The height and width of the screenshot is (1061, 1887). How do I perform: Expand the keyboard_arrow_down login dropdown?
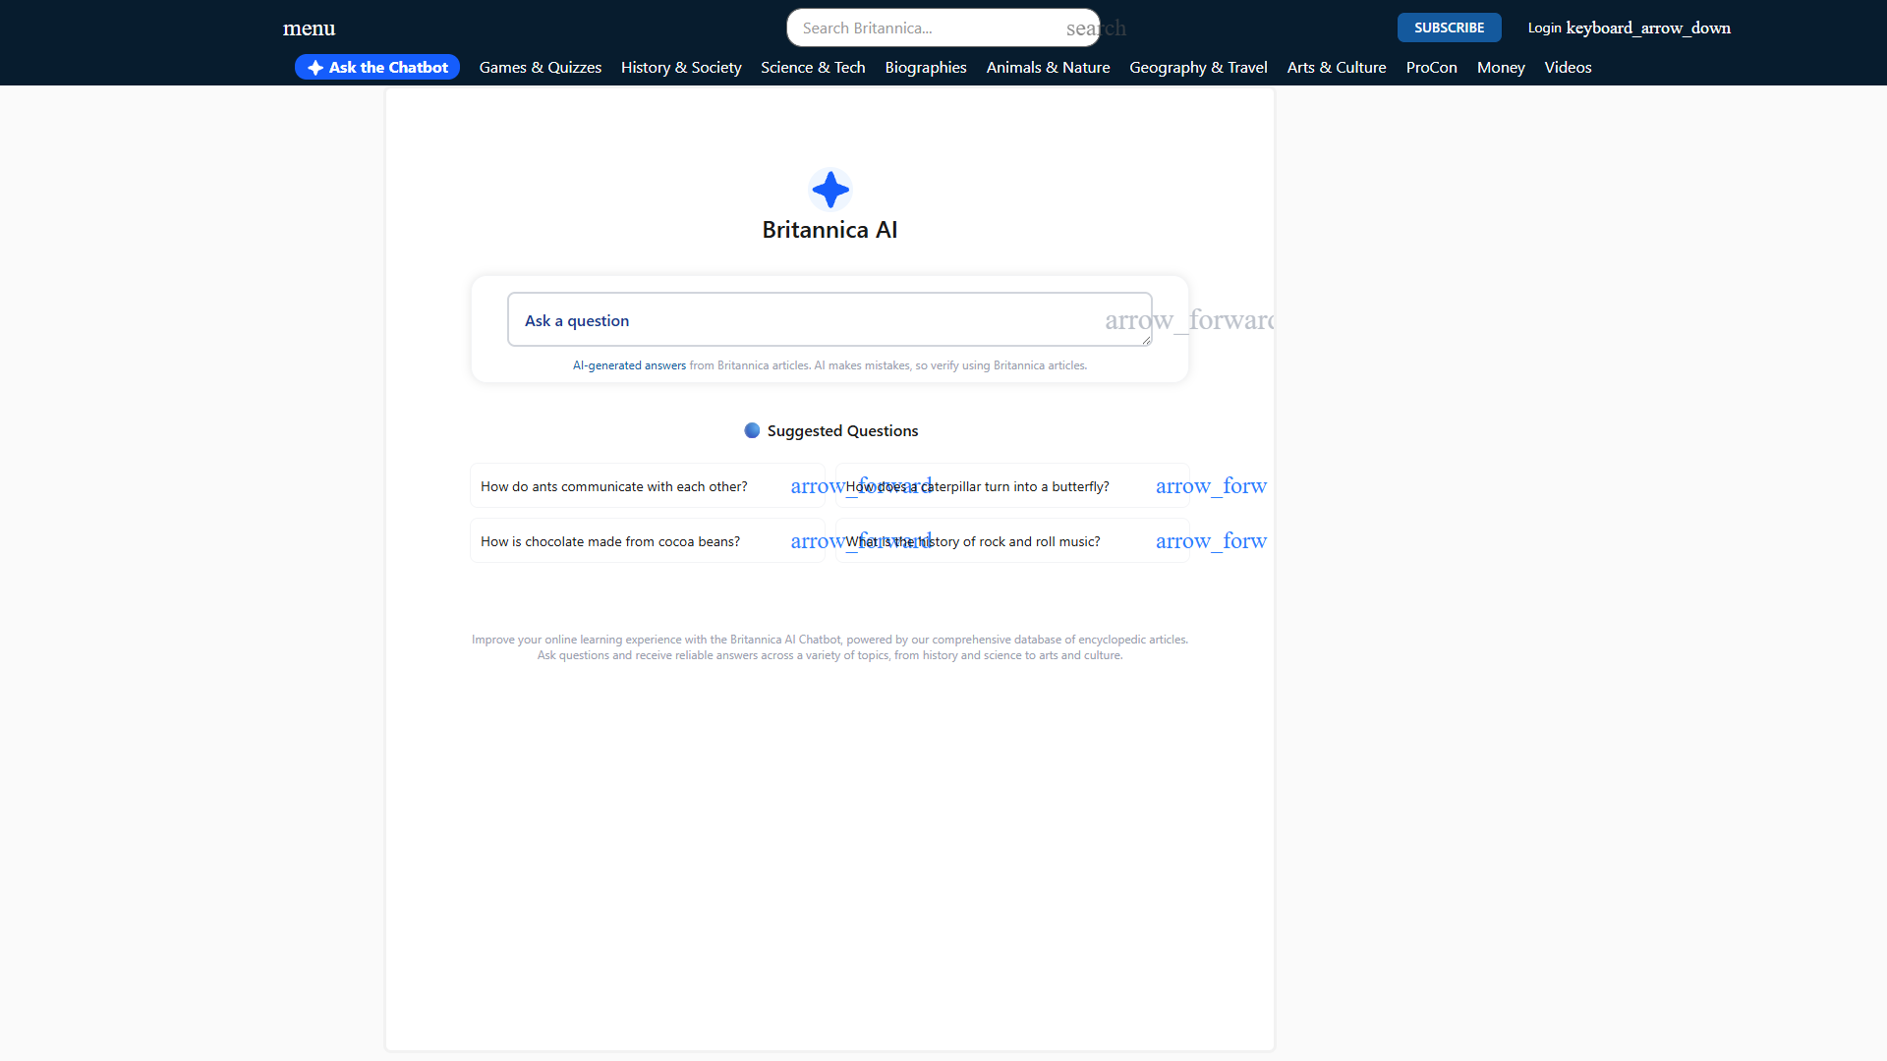1648,28
